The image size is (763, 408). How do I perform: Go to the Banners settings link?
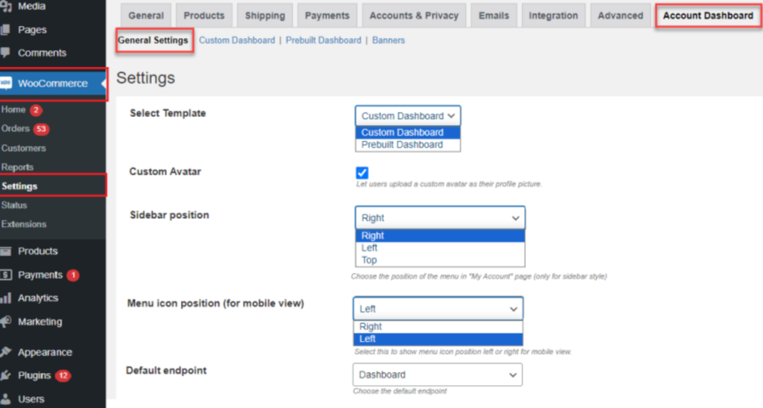[388, 40]
